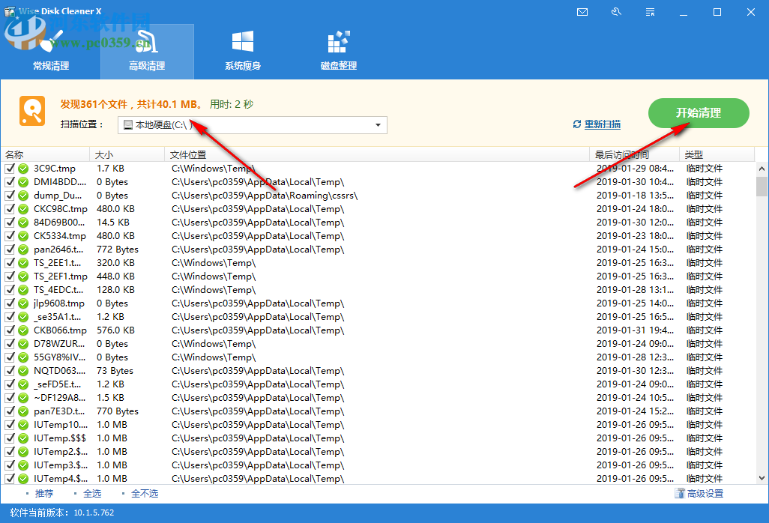This screenshot has height=523, width=769.
Task: Uncheck the pan2646 checkbox
Action: pyautogui.click(x=10, y=250)
